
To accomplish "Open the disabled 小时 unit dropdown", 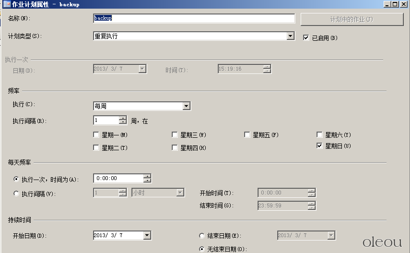I will point(180,193).
